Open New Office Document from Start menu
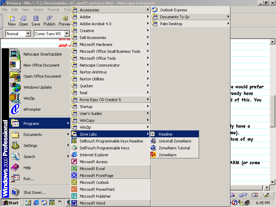 [40, 65]
